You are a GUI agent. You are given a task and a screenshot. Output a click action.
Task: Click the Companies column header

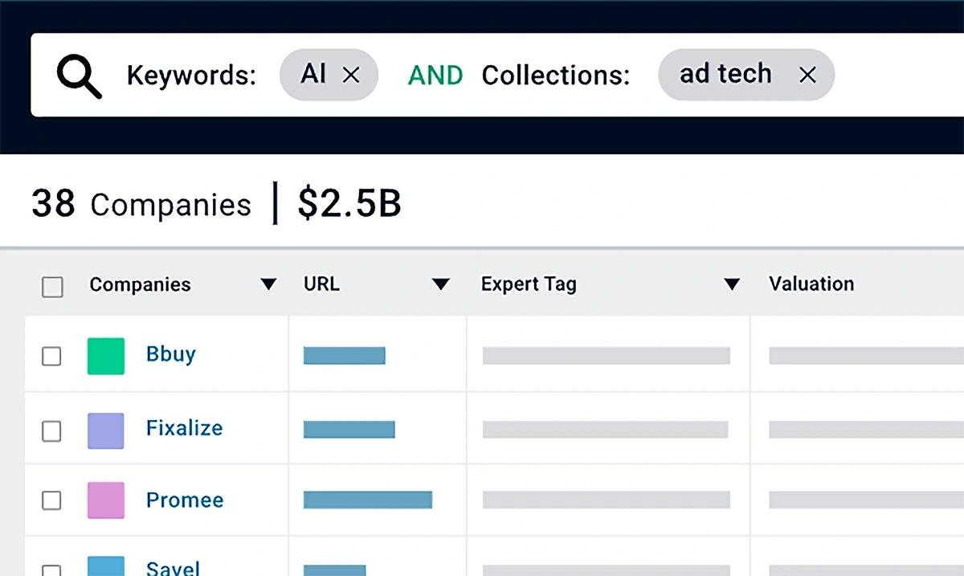140,284
